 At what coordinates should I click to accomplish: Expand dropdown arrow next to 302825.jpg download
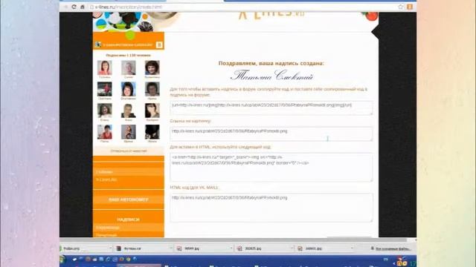pos(292,248)
